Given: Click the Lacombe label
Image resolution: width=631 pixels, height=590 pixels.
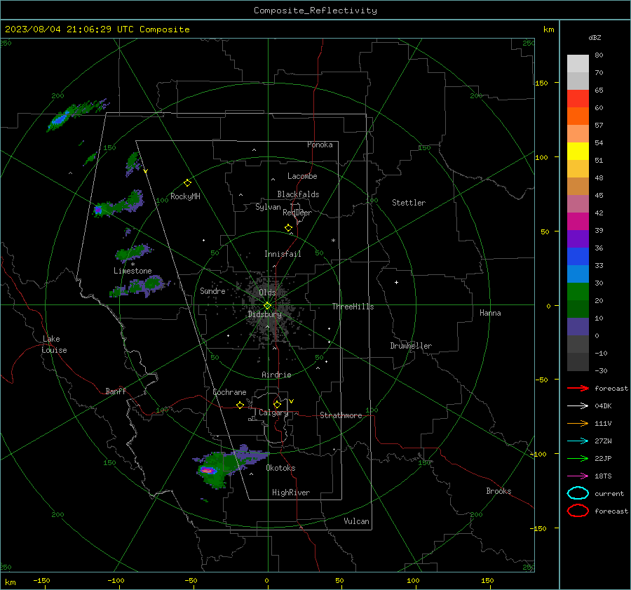Looking at the screenshot, I should pos(302,176).
